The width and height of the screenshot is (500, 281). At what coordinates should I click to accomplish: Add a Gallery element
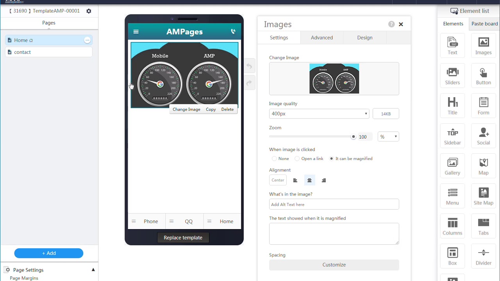point(452,167)
